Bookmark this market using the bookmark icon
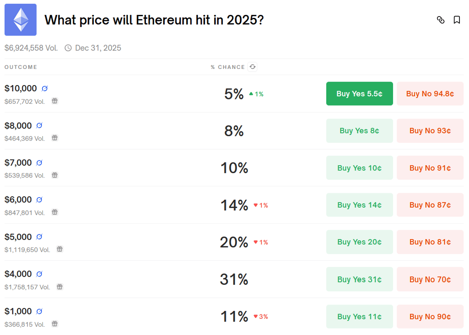Image resolution: width=469 pixels, height=335 pixels. point(457,20)
